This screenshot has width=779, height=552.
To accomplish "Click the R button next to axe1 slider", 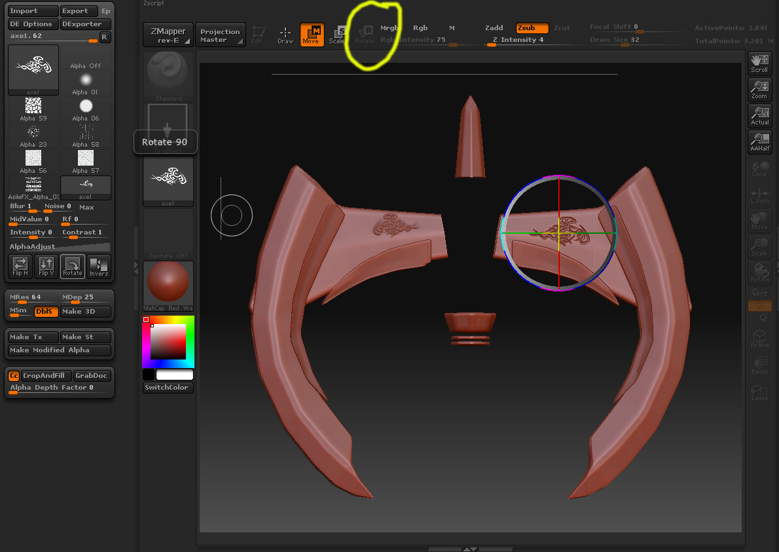I will pyautogui.click(x=104, y=37).
